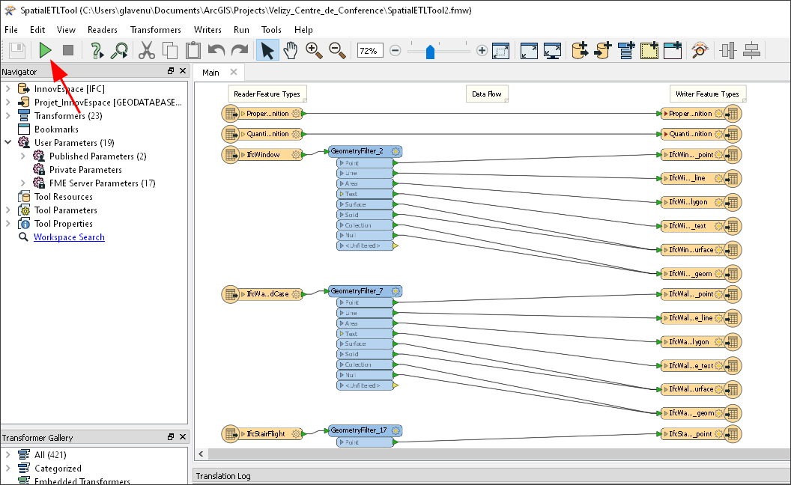Viewport: 791px width, 485px height.
Task: Open the View menu
Action: point(66,30)
